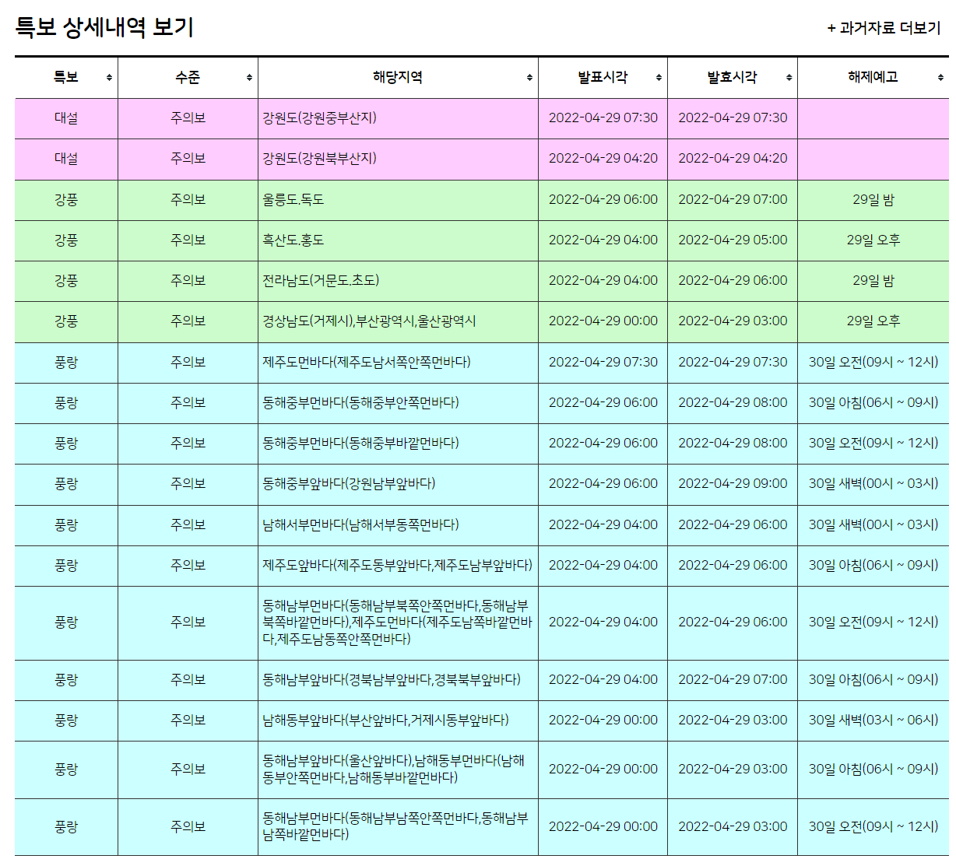Click the 대설 cell in 강원중부산지 row
This screenshot has height=859, width=956.
(x=66, y=118)
